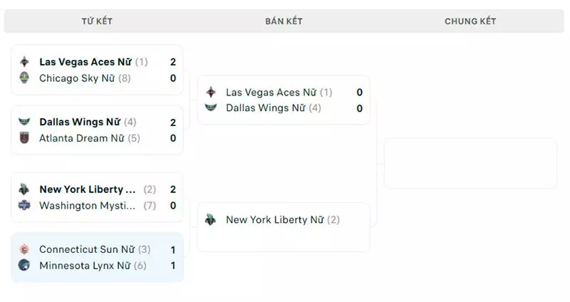Open Connecticut Sun Nữ team link
570x302 pixels.
coord(87,249)
